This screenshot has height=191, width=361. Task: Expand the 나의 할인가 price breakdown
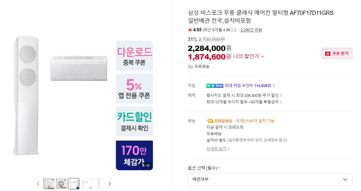(263, 57)
